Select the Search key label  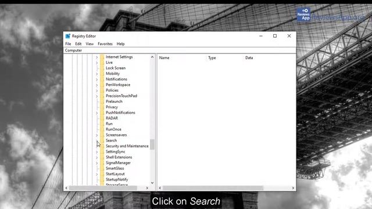[x=111, y=140]
